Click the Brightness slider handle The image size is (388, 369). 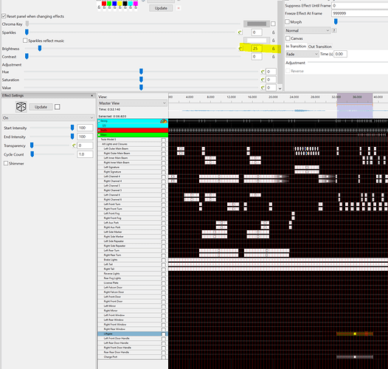[40, 48]
